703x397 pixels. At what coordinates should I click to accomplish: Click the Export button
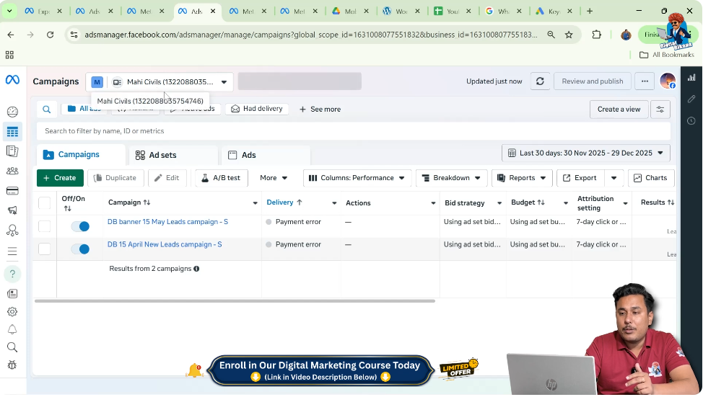(580, 178)
